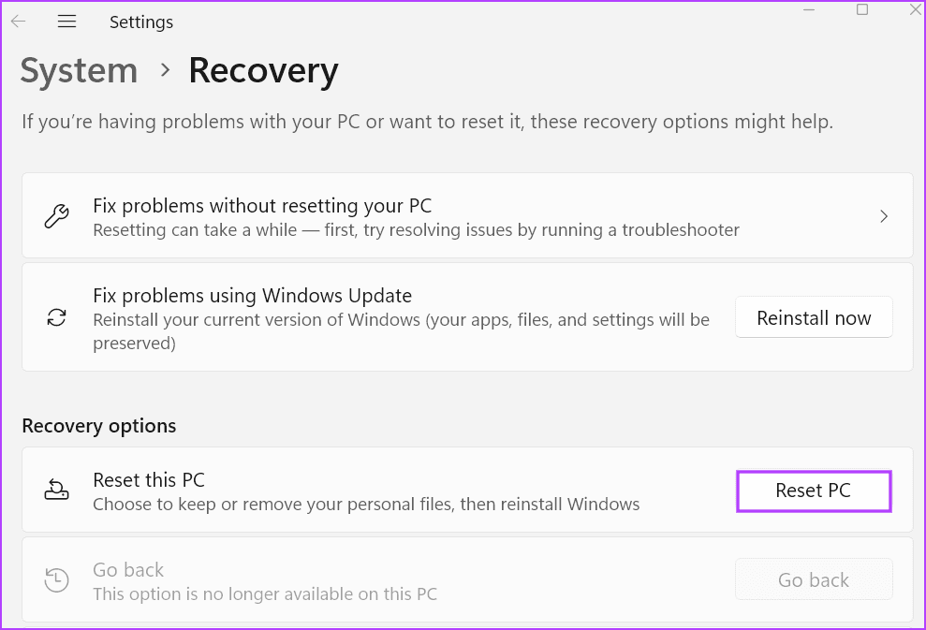Maximize the Settings window
926x630 pixels.
[862, 9]
